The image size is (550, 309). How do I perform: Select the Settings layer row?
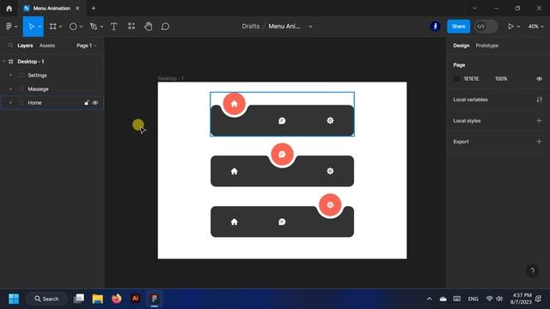(x=52, y=76)
